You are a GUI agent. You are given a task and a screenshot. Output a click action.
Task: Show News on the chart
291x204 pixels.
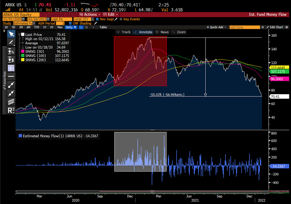162,32
